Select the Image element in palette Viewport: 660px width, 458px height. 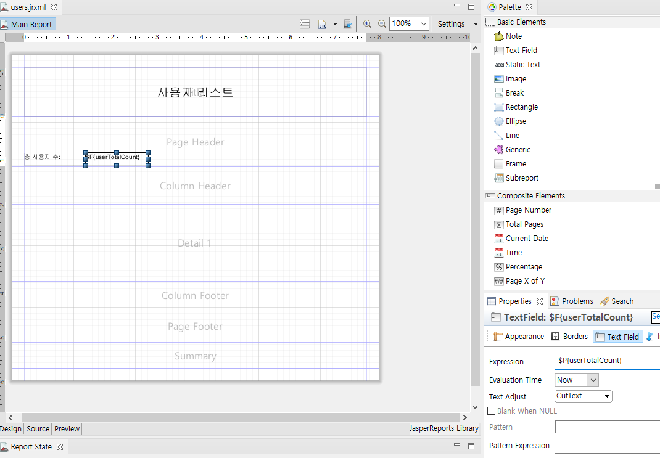[x=510, y=79]
